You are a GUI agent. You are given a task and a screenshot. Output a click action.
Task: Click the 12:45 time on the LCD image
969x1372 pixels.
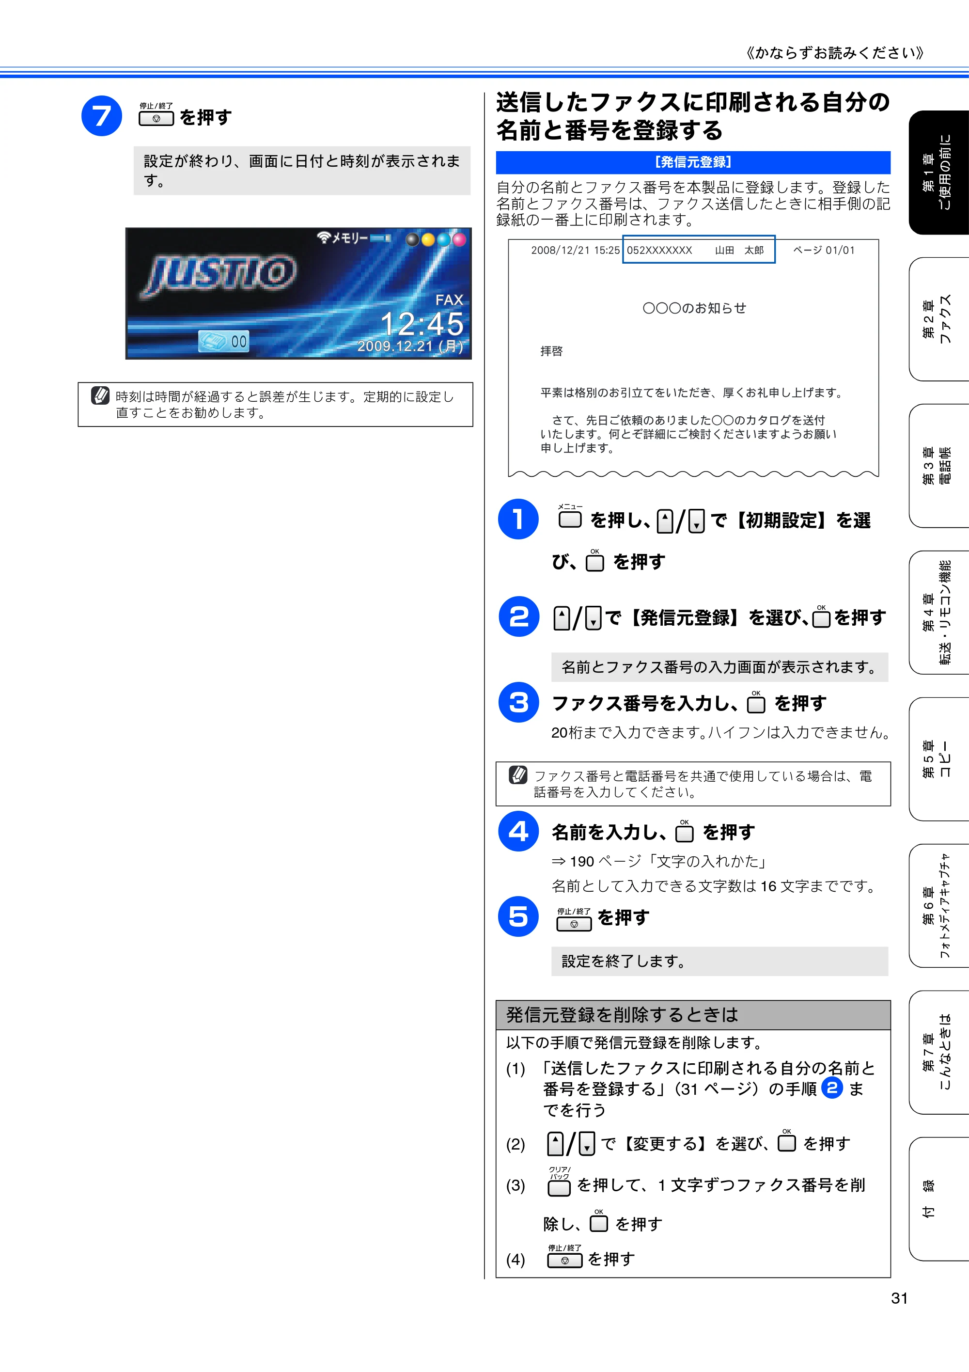coord(422,324)
